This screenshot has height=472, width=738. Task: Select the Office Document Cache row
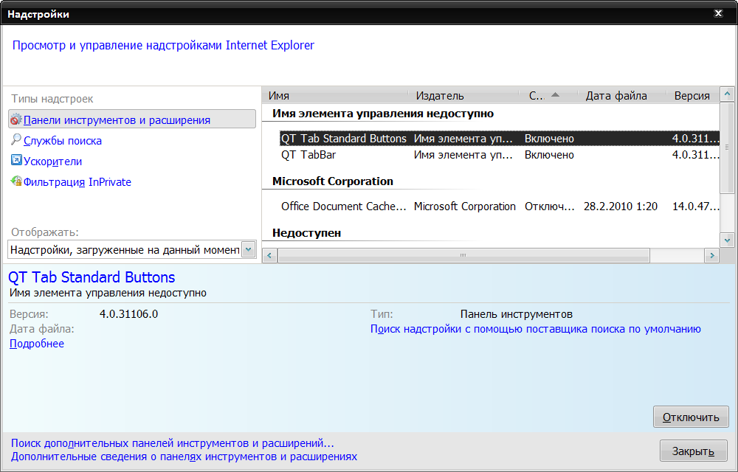click(x=343, y=206)
